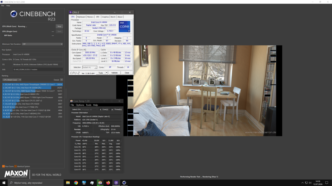Click the volume icon in system tray

pos(310,183)
